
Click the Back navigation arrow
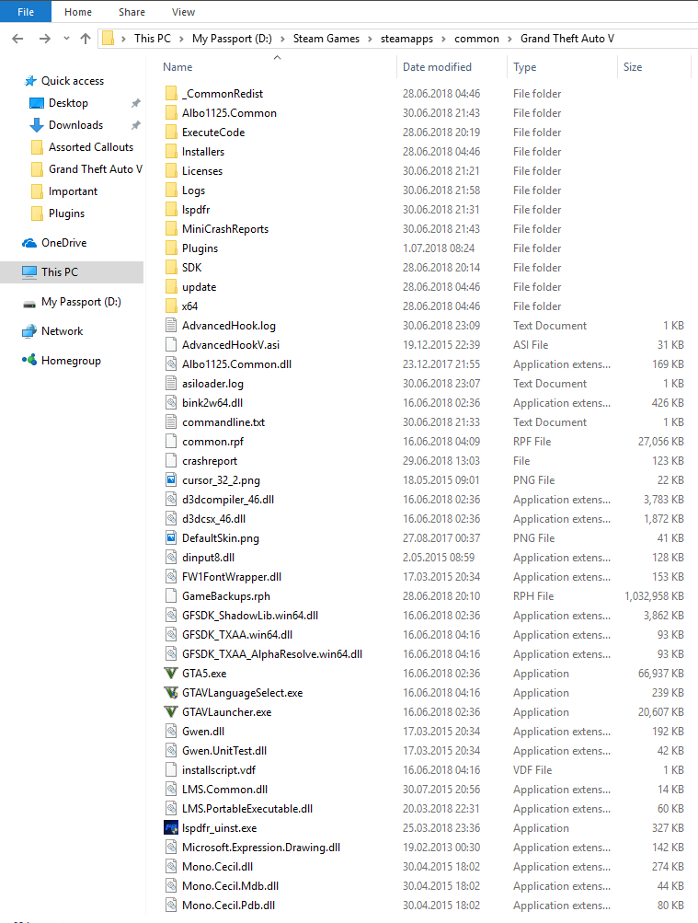pos(17,39)
